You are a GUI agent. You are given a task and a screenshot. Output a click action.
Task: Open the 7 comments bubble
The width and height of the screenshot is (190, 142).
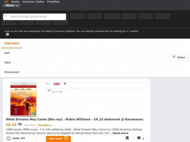pyautogui.click(x=141, y=139)
